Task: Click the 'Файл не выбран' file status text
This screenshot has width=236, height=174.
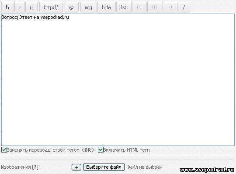Action: (x=144, y=167)
